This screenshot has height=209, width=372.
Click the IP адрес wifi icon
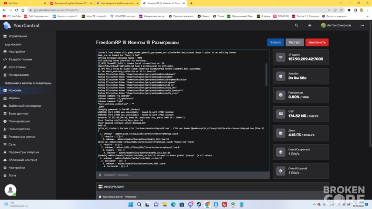(281, 57)
